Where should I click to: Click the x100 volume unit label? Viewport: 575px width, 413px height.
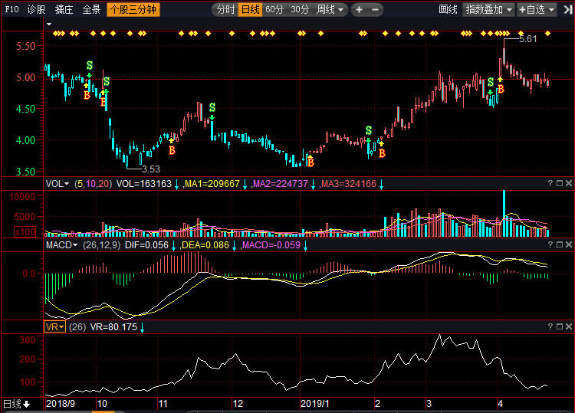pos(25,231)
